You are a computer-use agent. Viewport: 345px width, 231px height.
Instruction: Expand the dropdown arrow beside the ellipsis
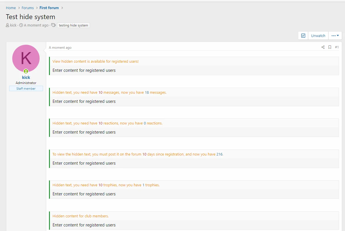tap(338, 35)
